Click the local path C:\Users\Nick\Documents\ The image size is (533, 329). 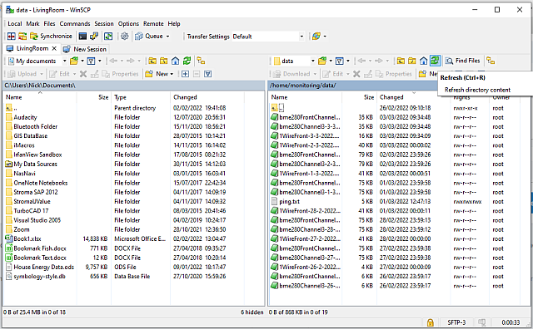tap(40, 86)
